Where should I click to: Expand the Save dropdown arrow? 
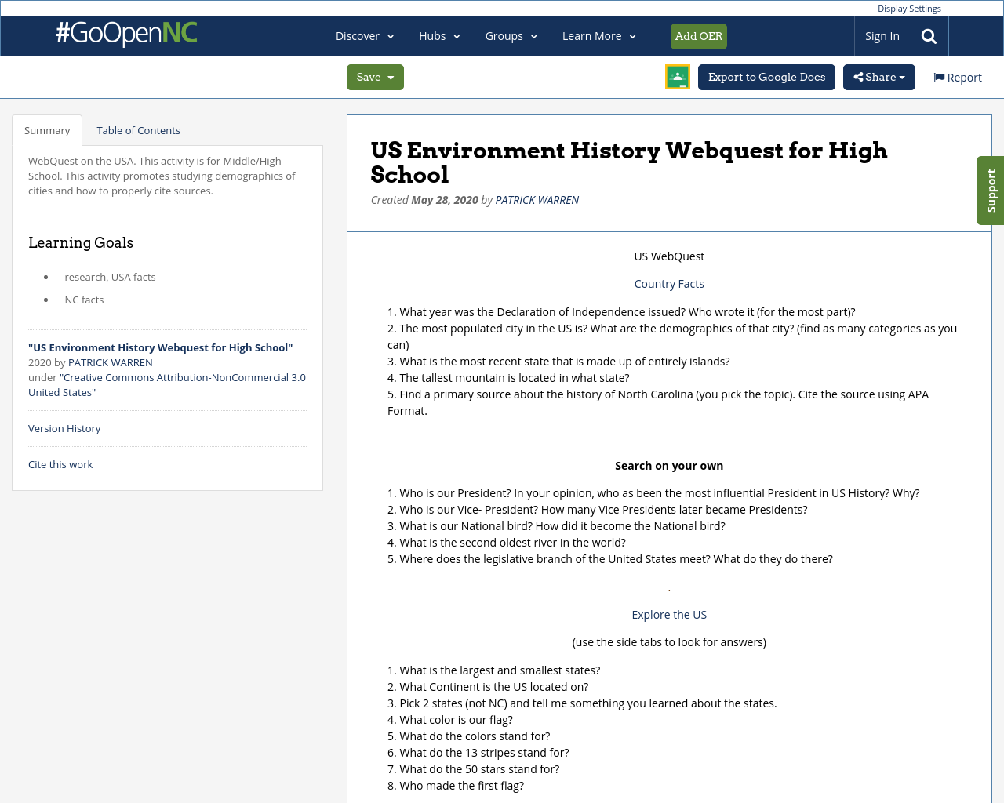tap(389, 76)
